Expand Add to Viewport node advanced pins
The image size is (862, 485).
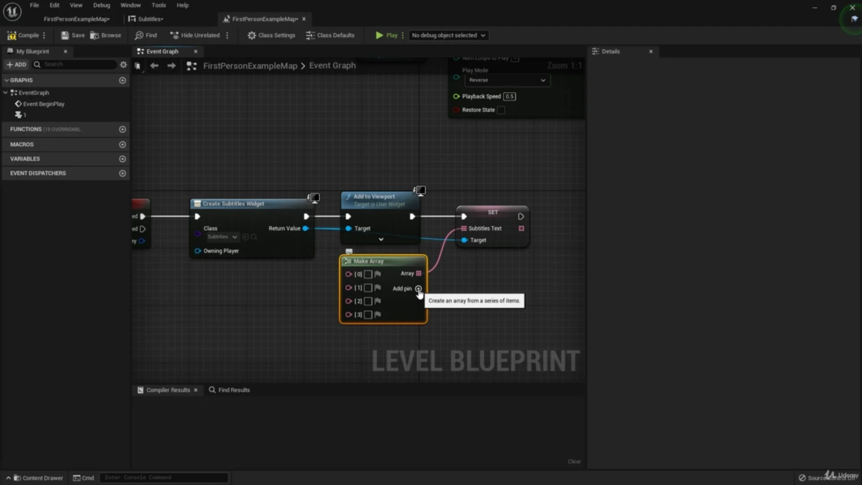point(381,239)
